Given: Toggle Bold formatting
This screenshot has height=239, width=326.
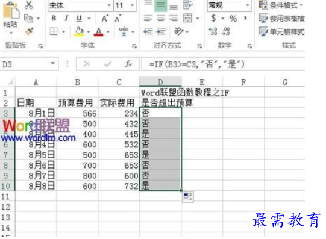Looking at the screenshot, I should 54,18.
